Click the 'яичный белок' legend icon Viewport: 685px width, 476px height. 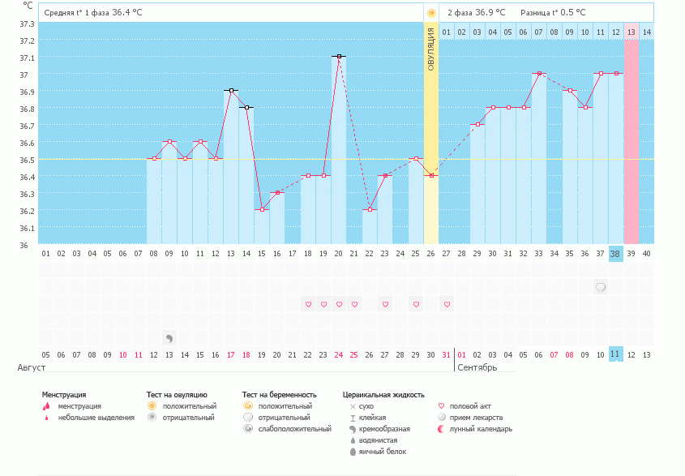click(353, 452)
